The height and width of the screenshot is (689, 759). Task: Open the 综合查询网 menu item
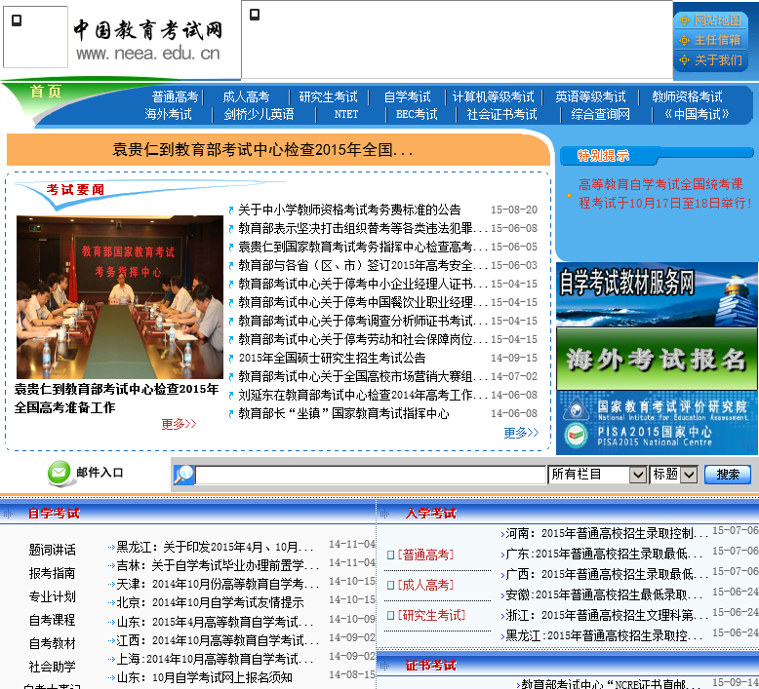click(600, 115)
